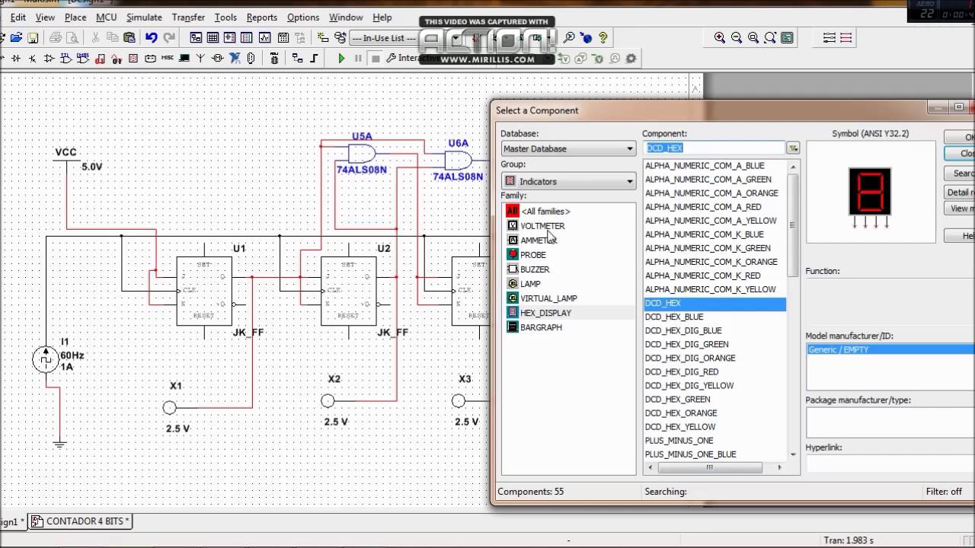Open the Reports menu

click(x=262, y=17)
